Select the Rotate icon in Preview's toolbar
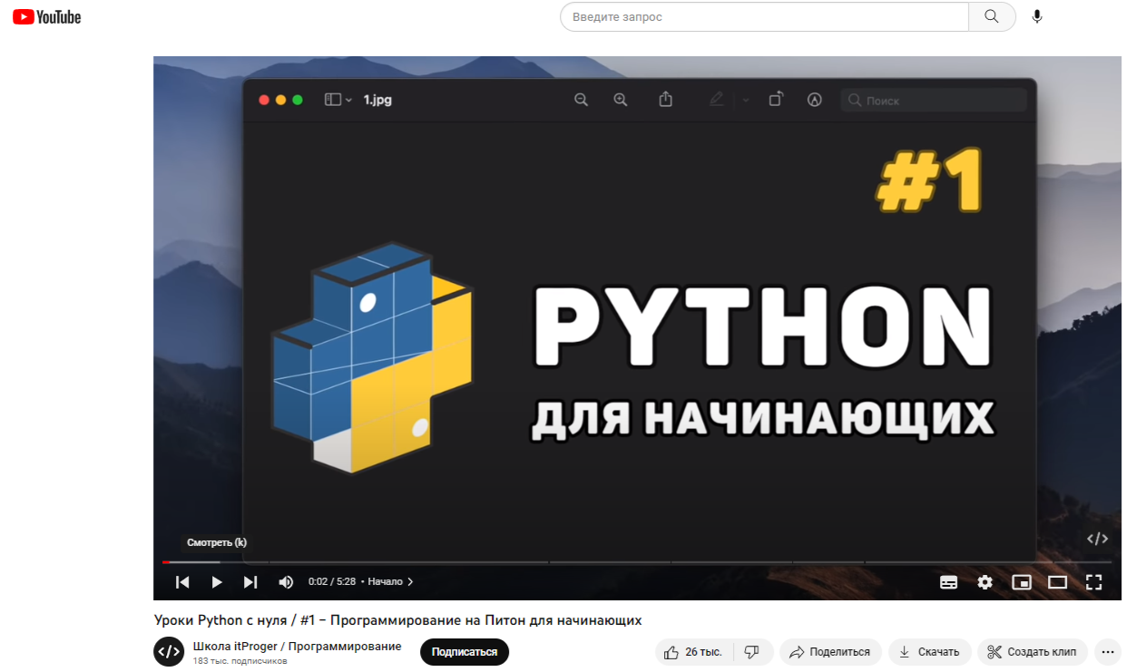This screenshot has width=1136, height=672. pyautogui.click(x=776, y=100)
